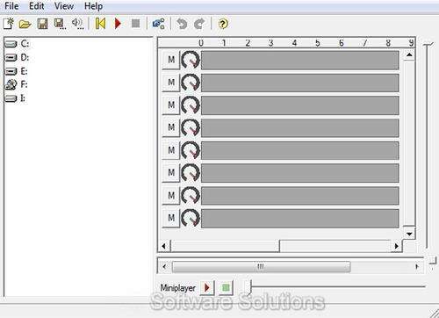439x318 pixels.
Task: Click the New project toolbar icon
Action: point(9,24)
